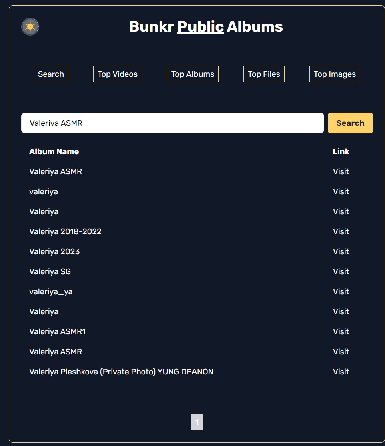Visit the Valeriya album above Valeriya ASMR1
Screen dimensions: 385x446
341,312
